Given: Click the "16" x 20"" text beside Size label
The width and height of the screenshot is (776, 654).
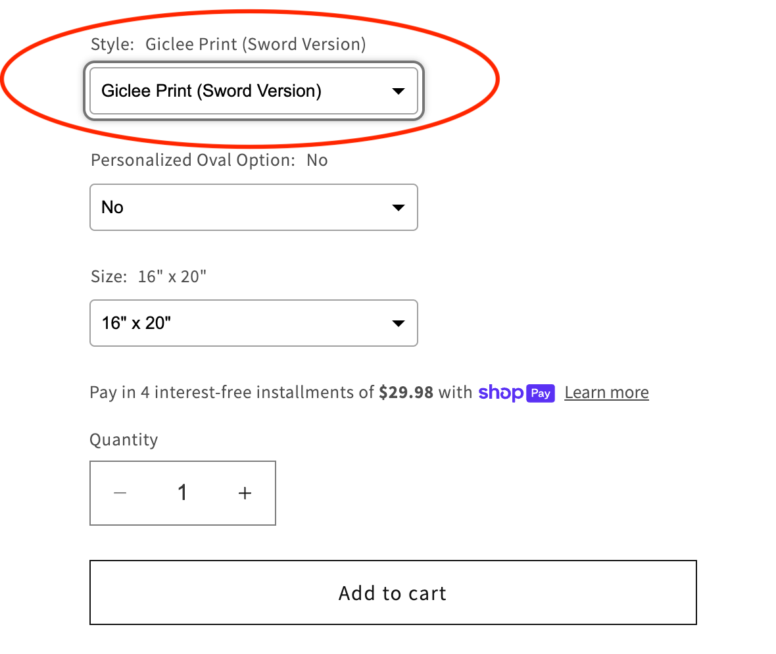Looking at the screenshot, I should tap(172, 276).
